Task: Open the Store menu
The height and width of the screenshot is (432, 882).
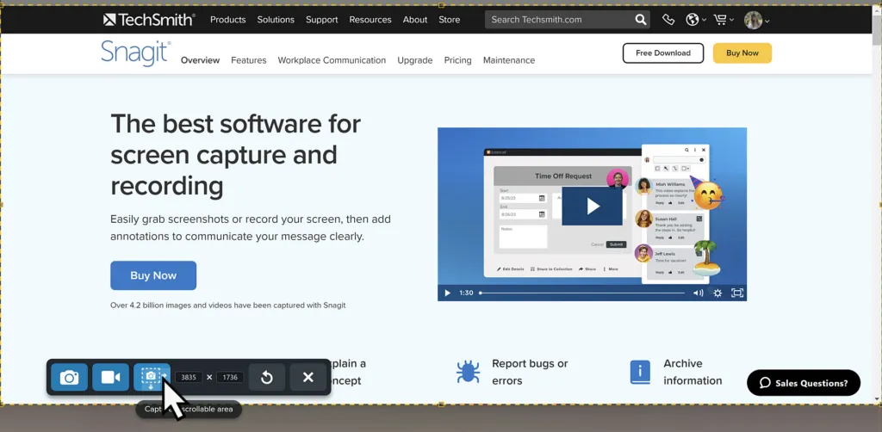Action: pyautogui.click(x=450, y=20)
